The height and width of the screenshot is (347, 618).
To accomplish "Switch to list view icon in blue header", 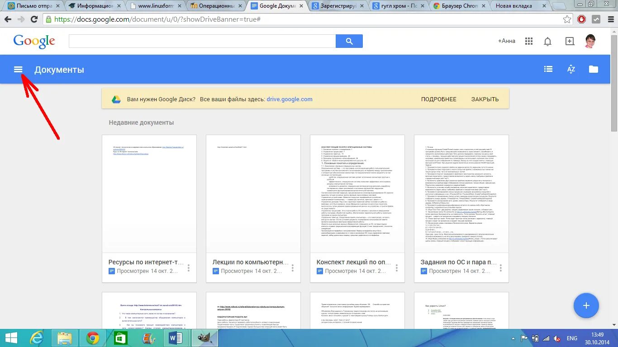I will click(548, 69).
